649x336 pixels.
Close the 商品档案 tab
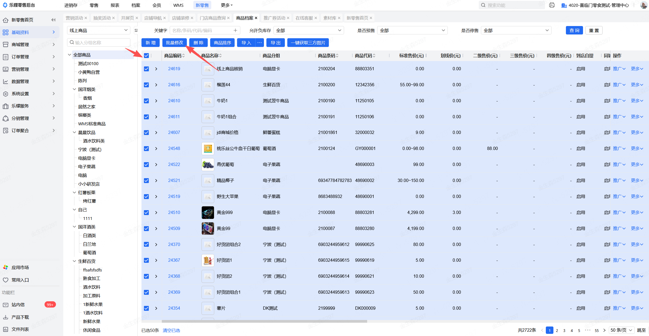(x=256, y=18)
